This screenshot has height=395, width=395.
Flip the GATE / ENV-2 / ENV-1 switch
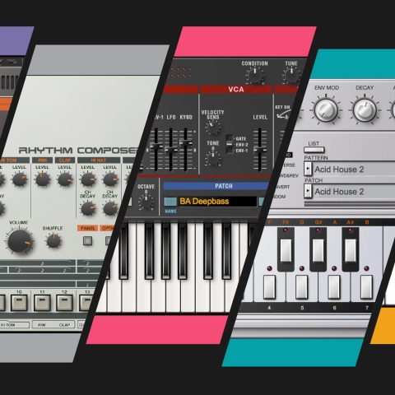[230, 144]
